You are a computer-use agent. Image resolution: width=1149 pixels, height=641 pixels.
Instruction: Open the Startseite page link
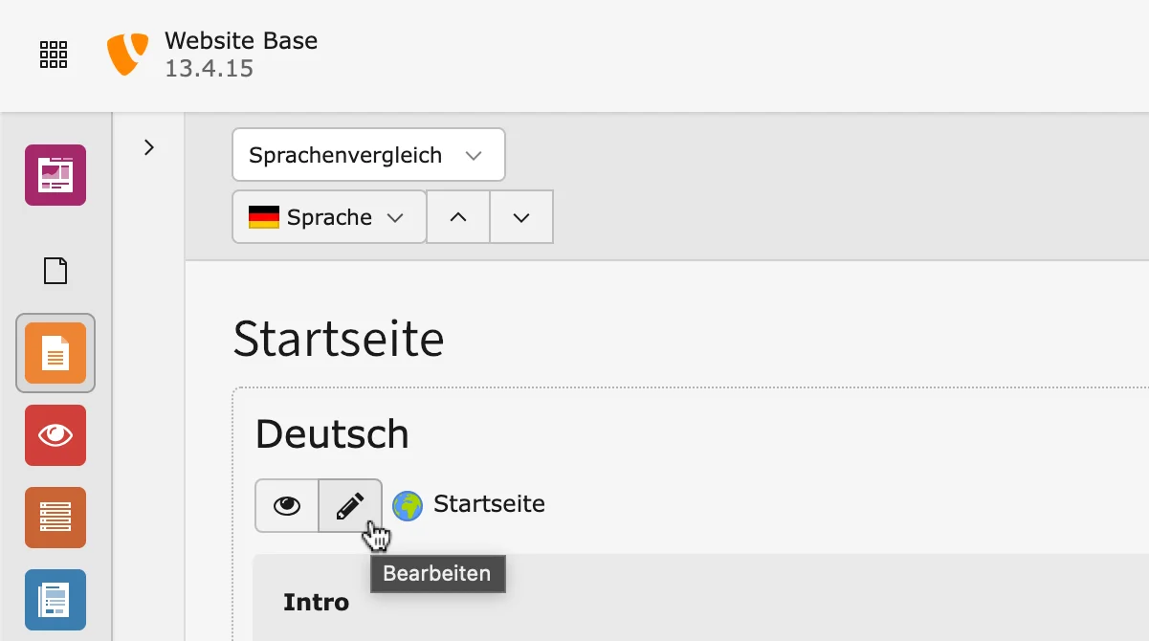pyautogui.click(x=489, y=504)
